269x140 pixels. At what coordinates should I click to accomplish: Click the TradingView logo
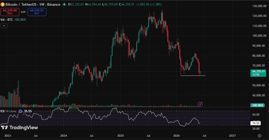click(19, 128)
